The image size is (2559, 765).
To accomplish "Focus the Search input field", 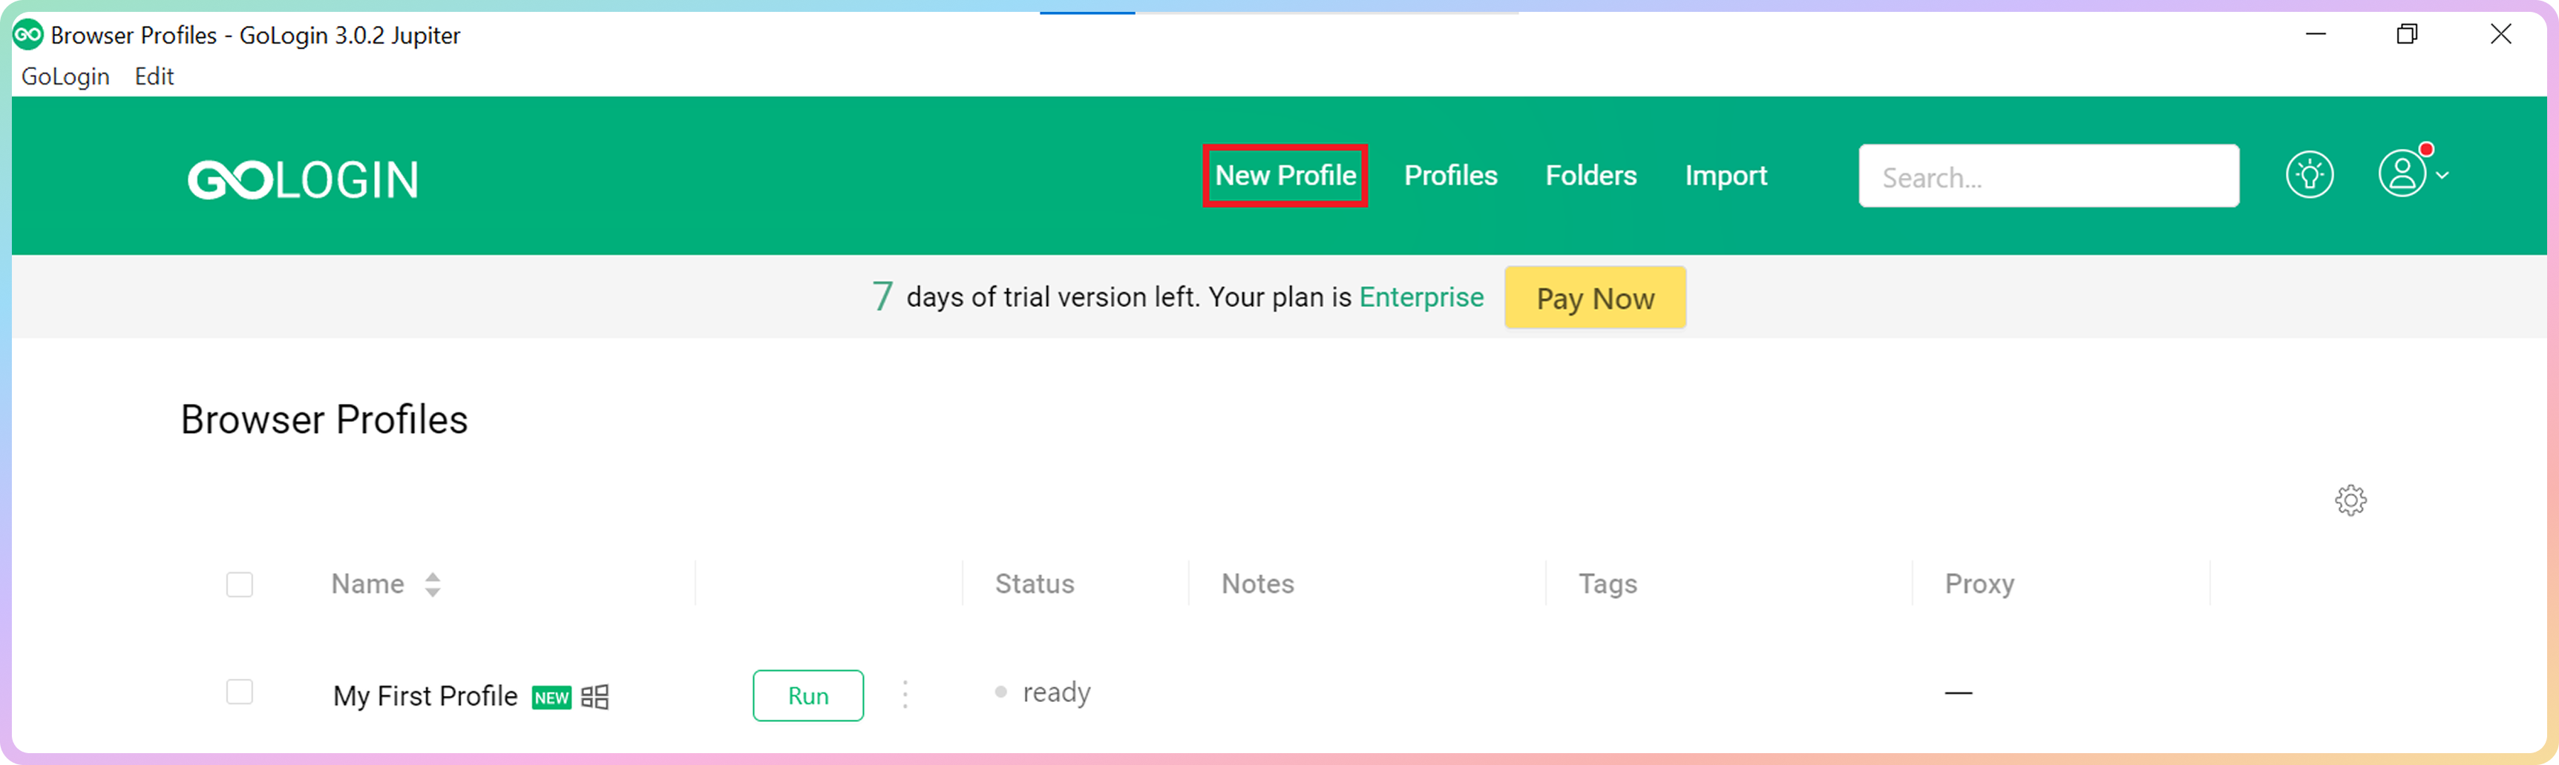I will tap(2048, 176).
